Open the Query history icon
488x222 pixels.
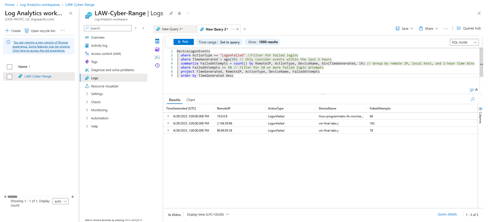tap(157, 66)
